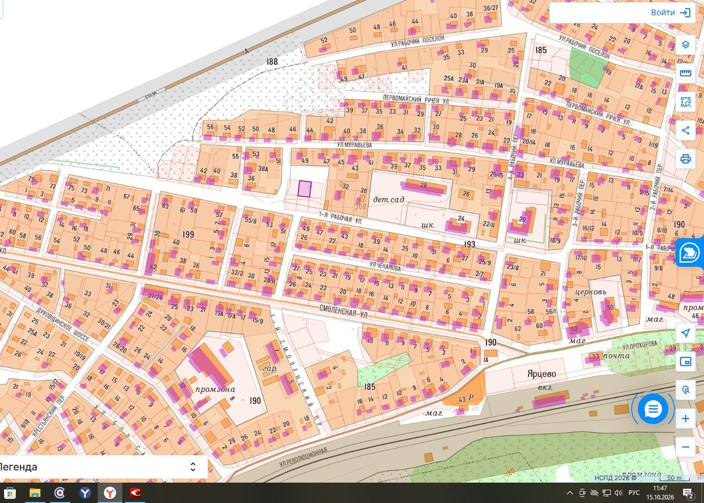Open the volume control in the tray
Screen dimensions: 704x503
620,493
